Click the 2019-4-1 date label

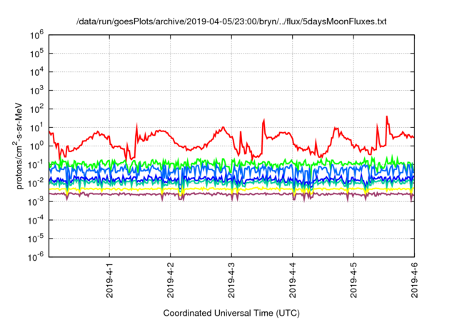109,281
